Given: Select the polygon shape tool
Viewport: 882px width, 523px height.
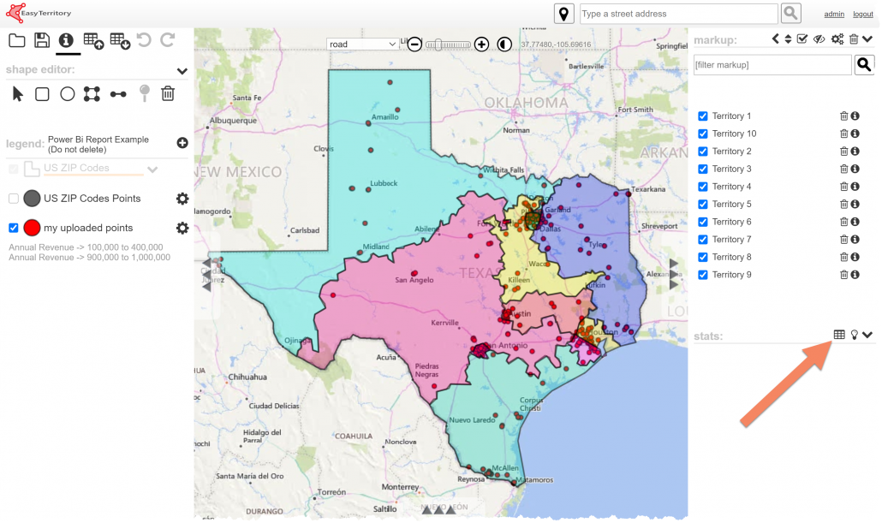Looking at the screenshot, I should [92, 93].
